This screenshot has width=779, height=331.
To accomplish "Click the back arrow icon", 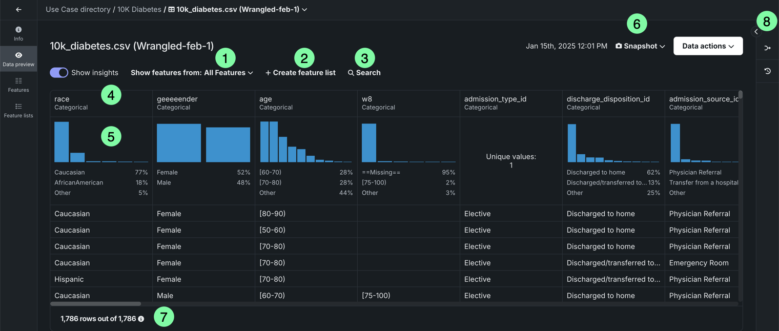I will [18, 10].
